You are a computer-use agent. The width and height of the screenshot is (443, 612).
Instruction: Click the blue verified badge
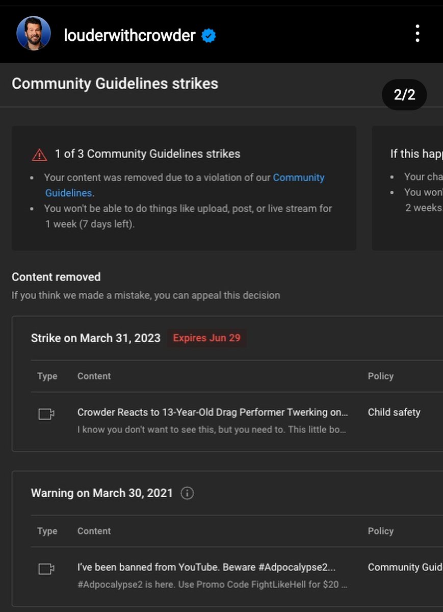pyautogui.click(x=208, y=35)
